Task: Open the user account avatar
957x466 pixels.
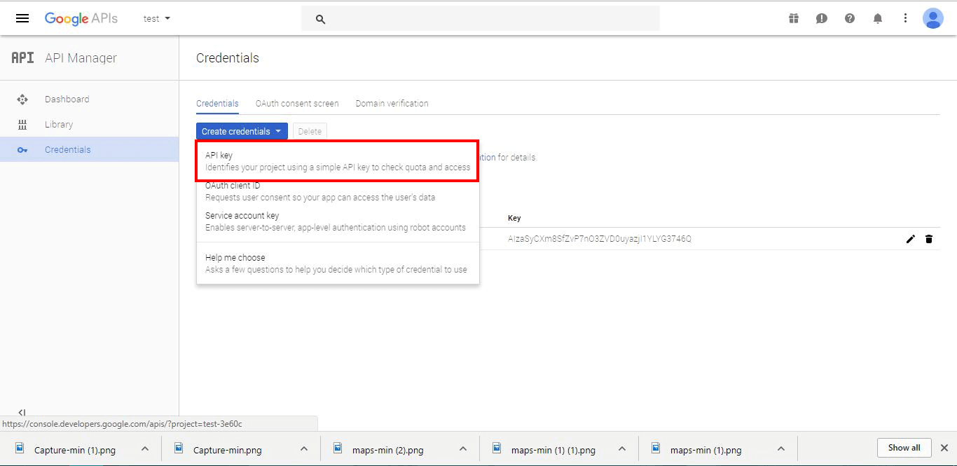Action: tap(933, 18)
